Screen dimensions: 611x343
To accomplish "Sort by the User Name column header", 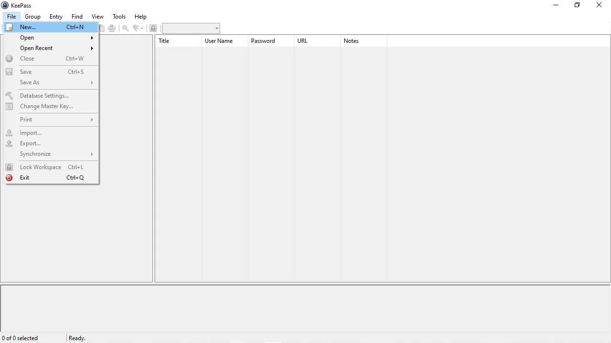I will pyautogui.click(x=225, y=41).
